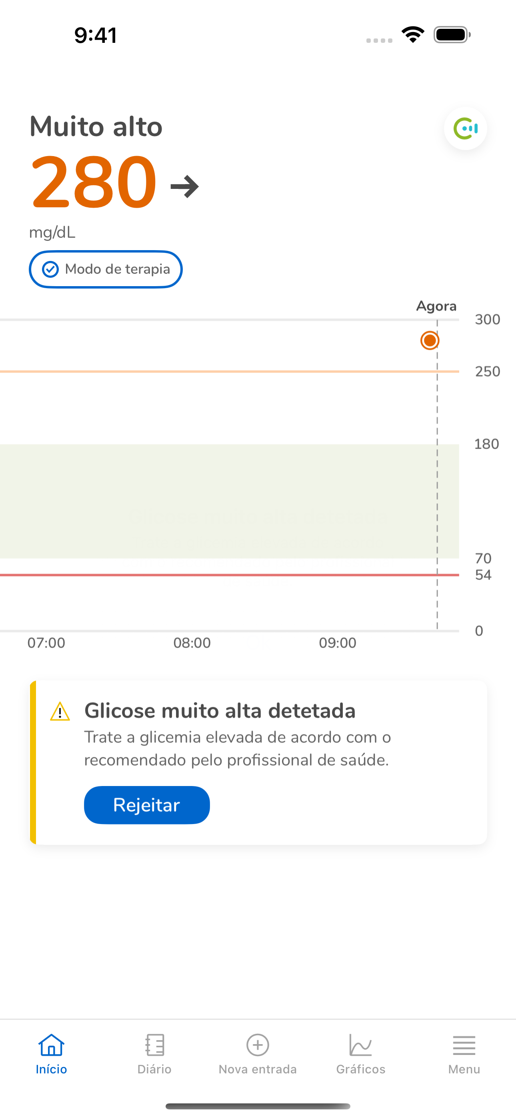Tap the yellow warning triangle icon
The height and width of the screenshot is (1119, 516).
(60, 712)
